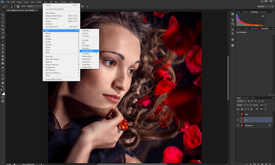
Task: Choose Surface Blur from submenu
Action: [x=89, y=67]
